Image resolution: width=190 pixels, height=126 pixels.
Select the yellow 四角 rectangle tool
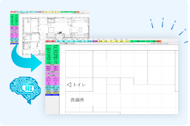coord(106,41)
